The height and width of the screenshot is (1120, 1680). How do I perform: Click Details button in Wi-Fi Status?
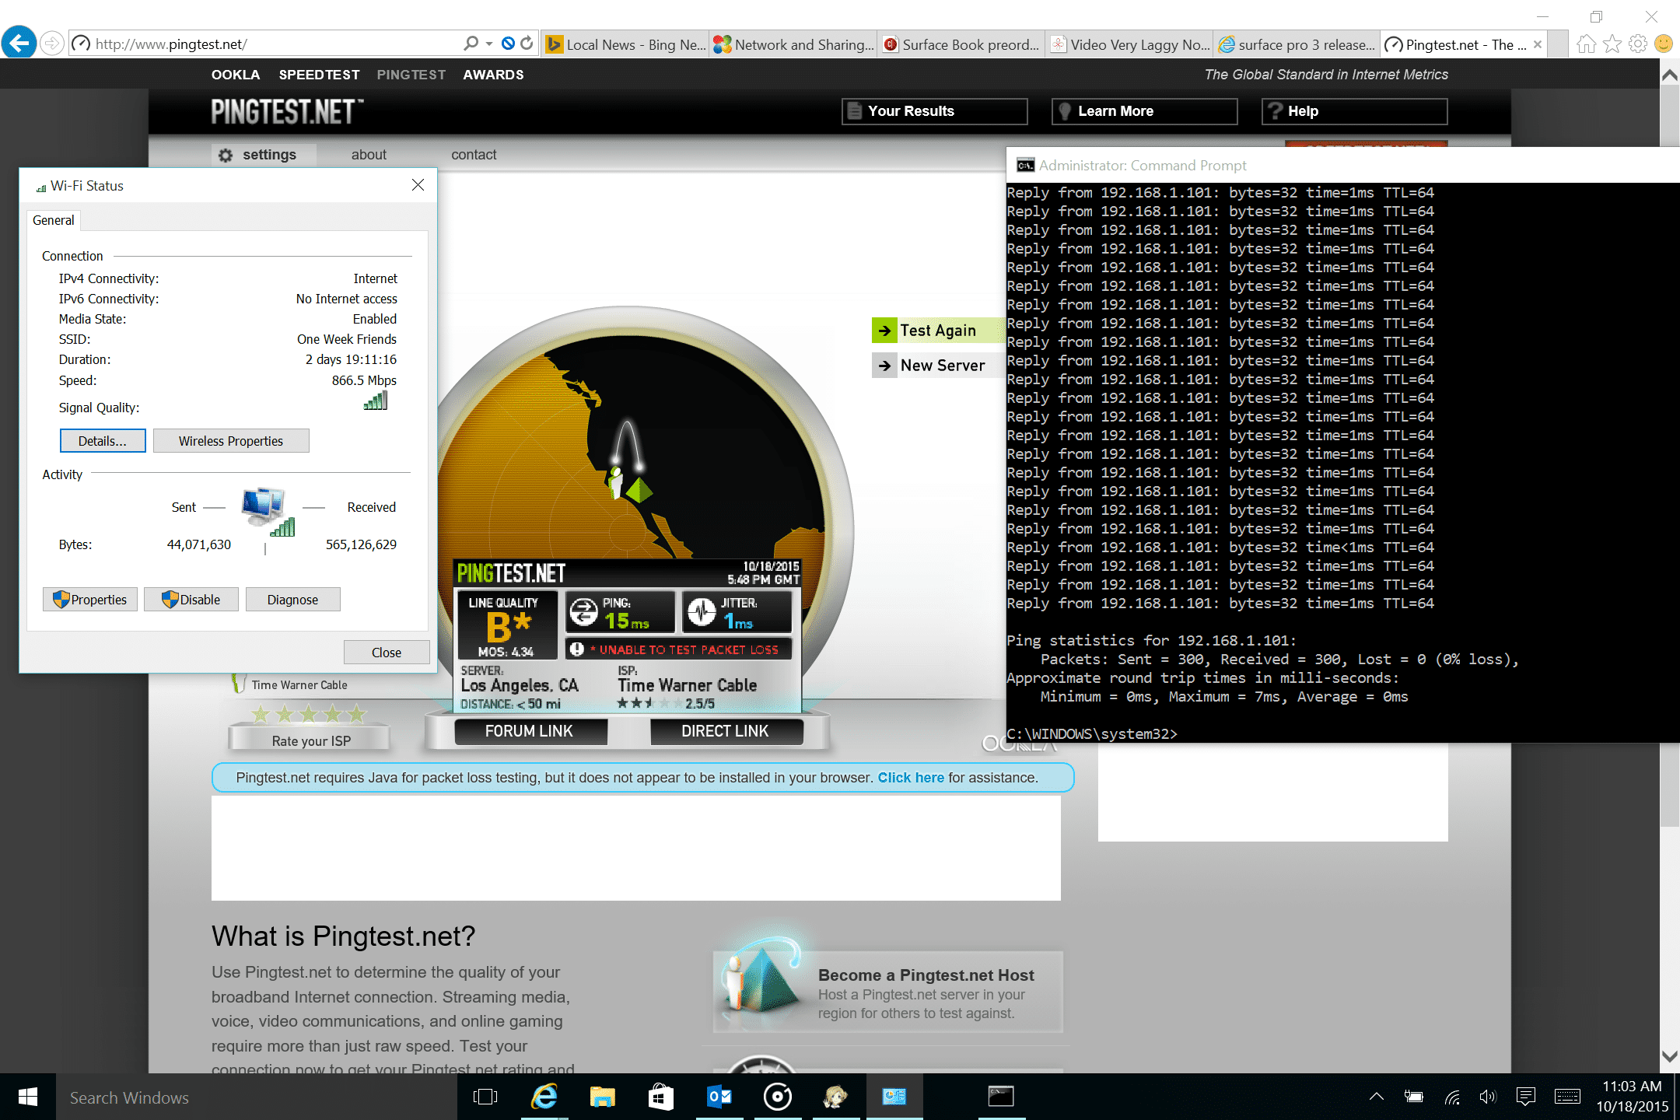click(103, 441)
